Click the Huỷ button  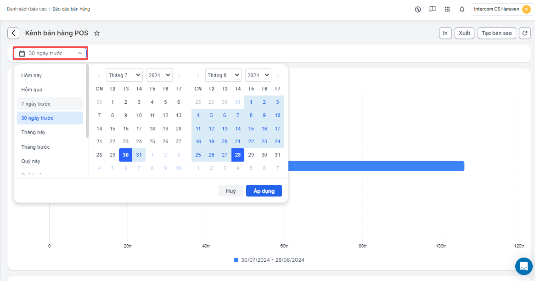[231, 191]
